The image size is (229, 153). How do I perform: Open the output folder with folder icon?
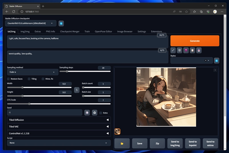point(122,143)
